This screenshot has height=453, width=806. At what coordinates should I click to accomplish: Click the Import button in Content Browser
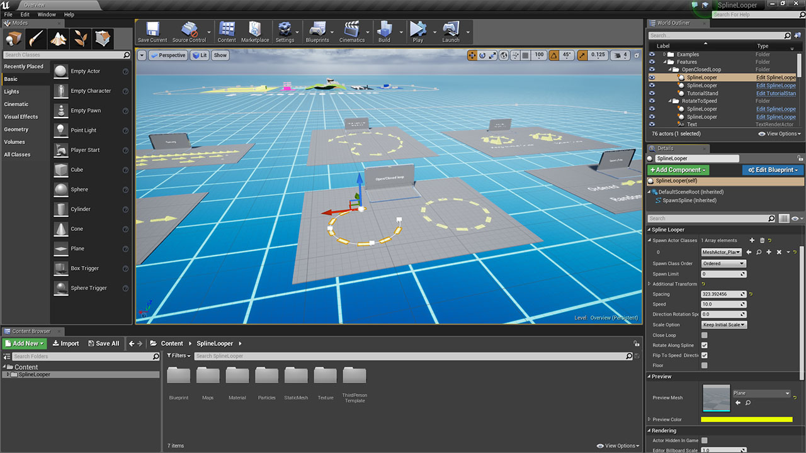(65, 344)
